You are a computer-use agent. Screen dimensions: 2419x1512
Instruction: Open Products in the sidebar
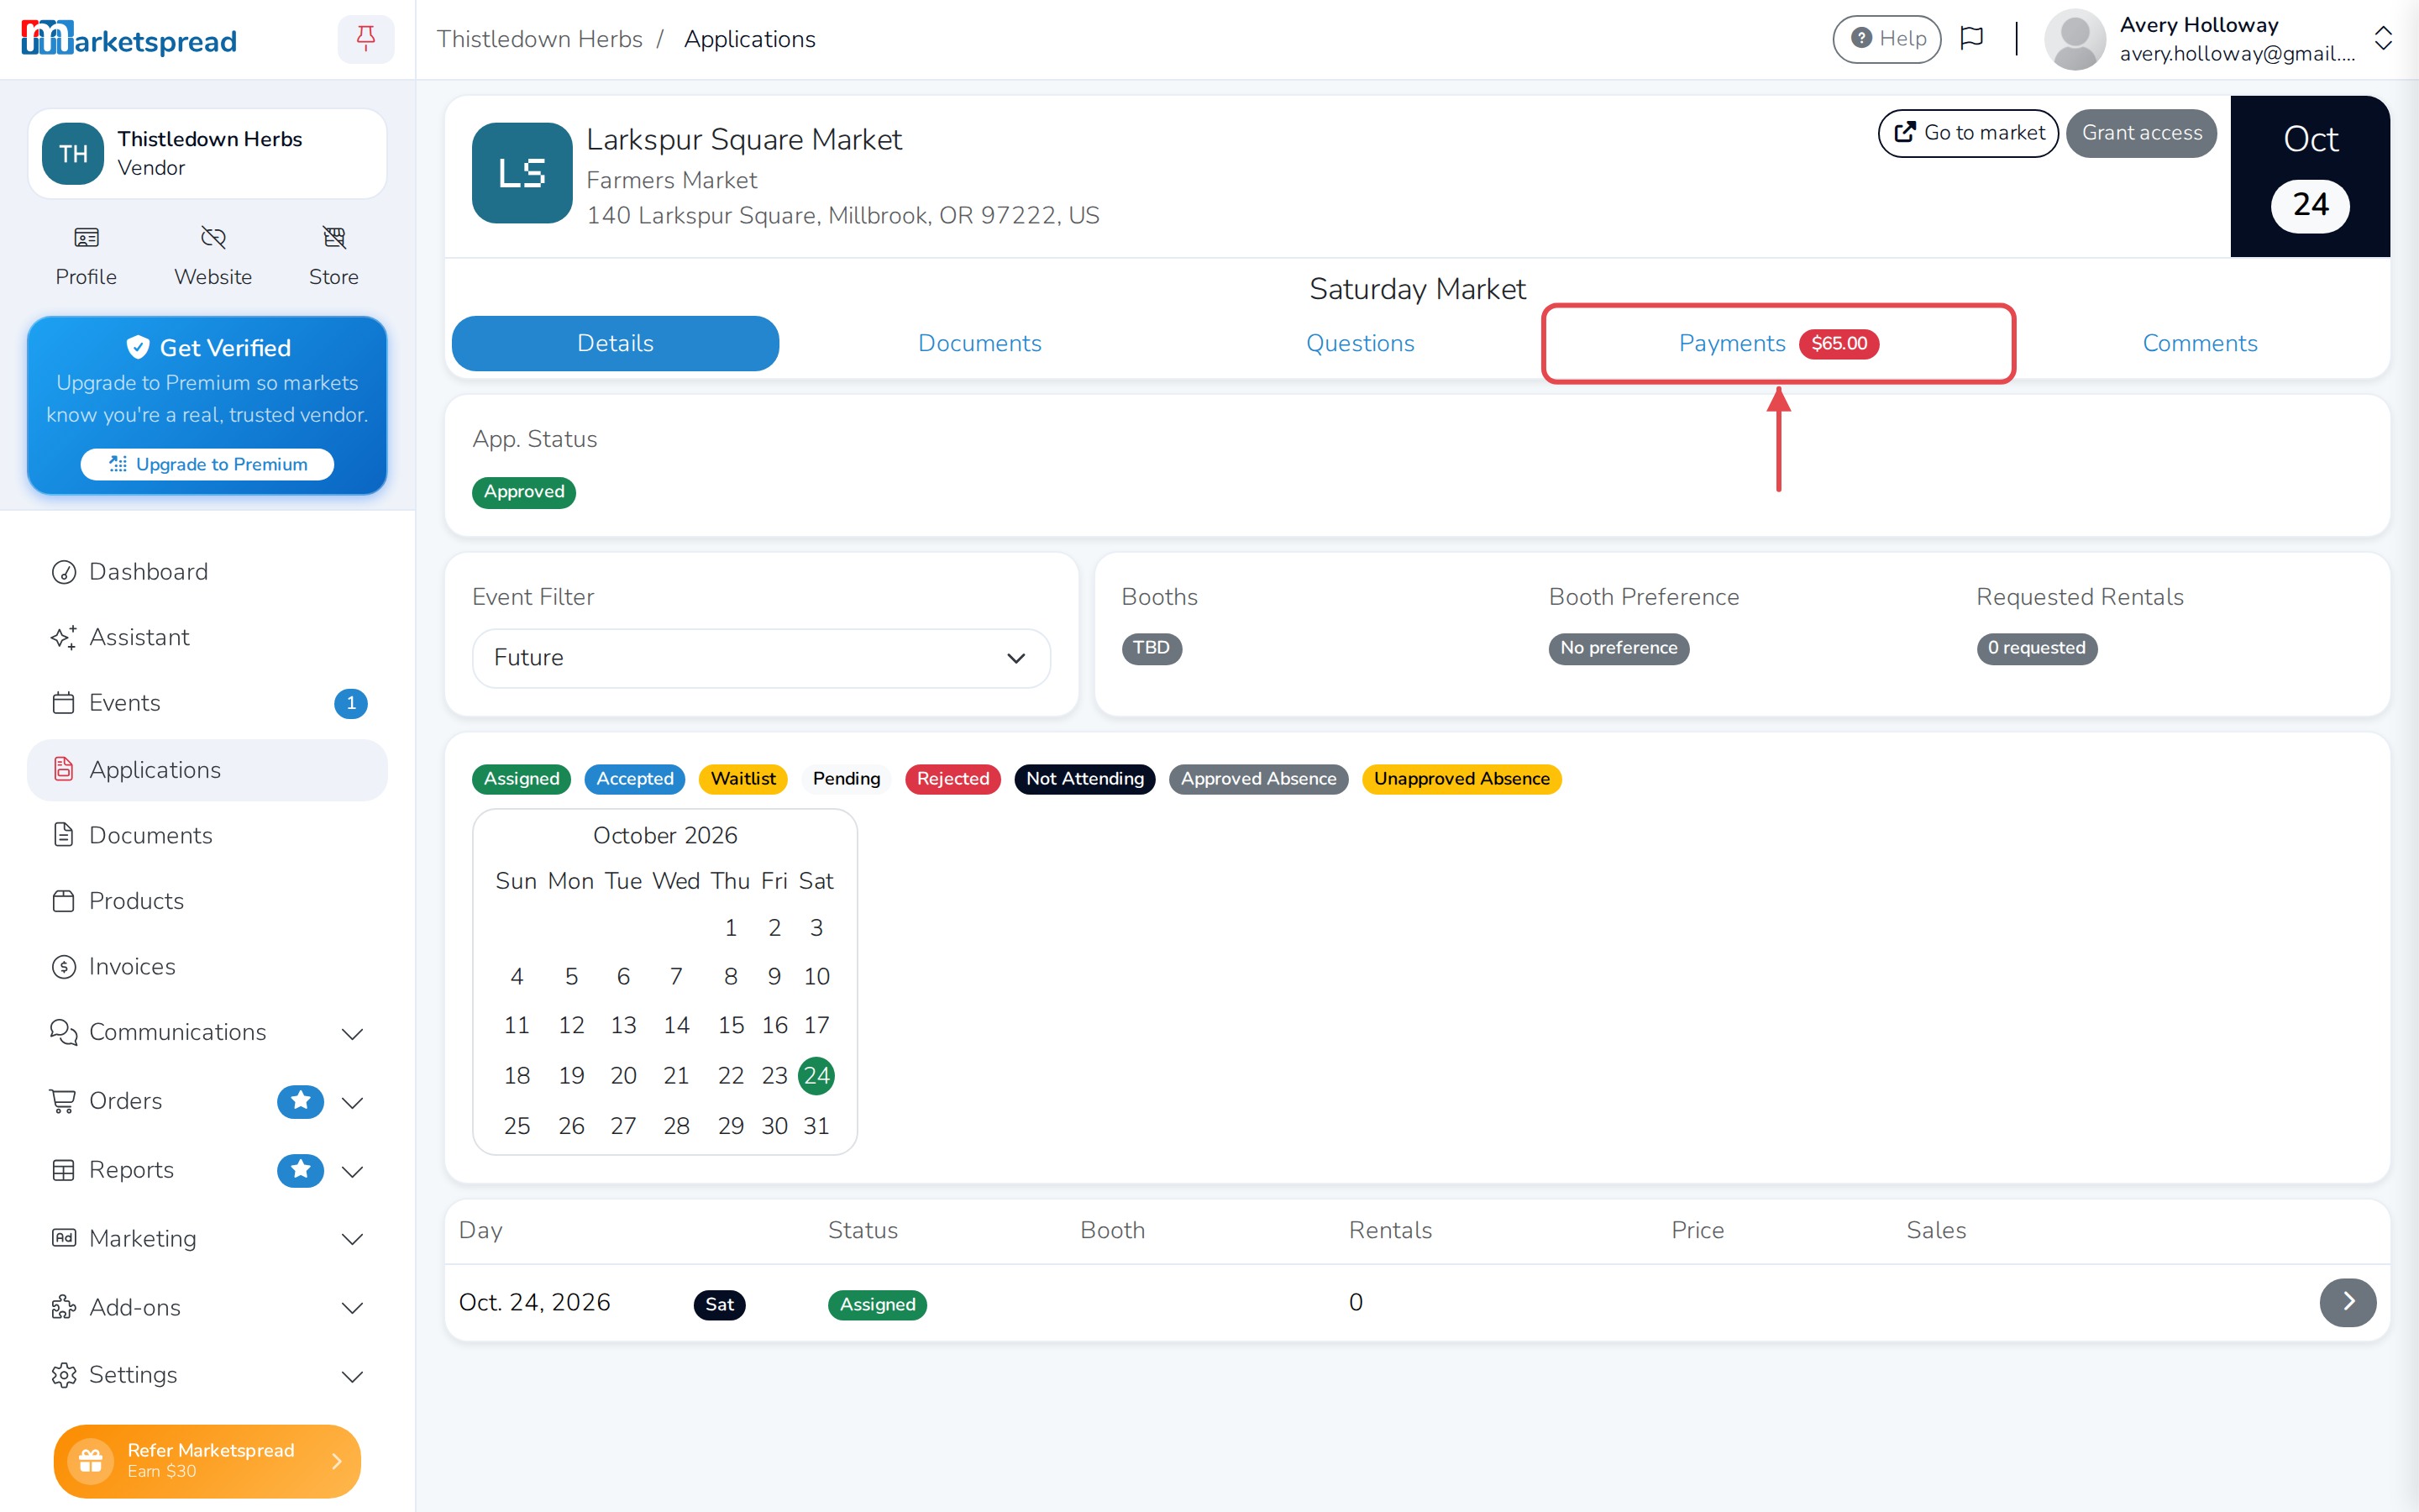(x=207, y=901)
